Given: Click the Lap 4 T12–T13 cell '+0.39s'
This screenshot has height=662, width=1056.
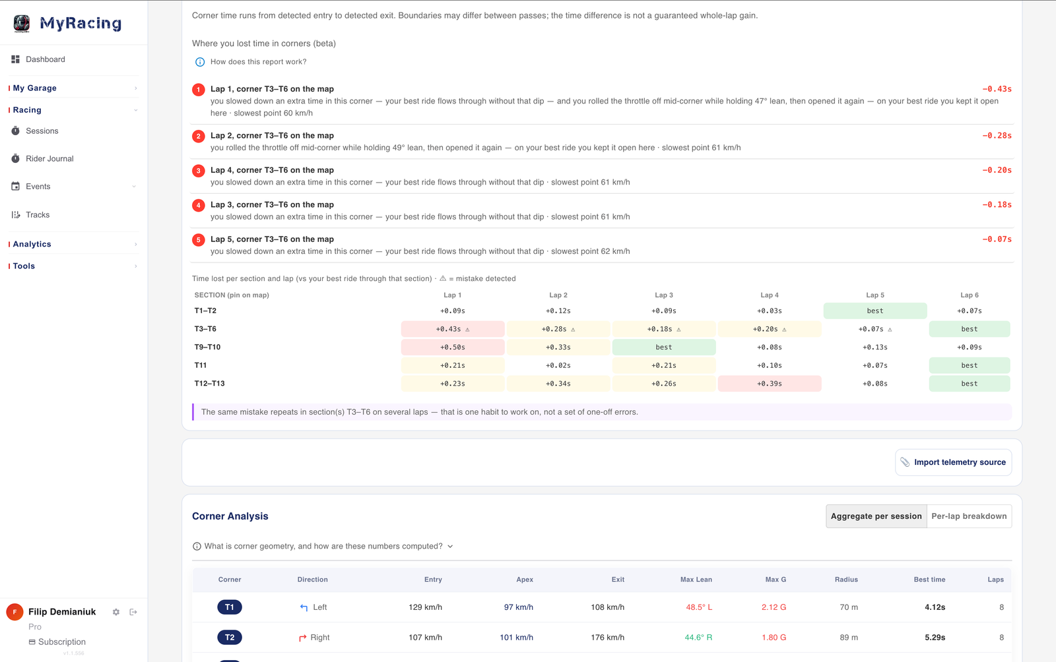Looking at the screenshot, I should (770, 384).
